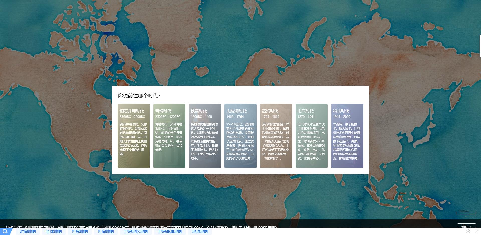The height and width of the screenshot is (235, 481).
Task: Click the 你想前往哪个时代? dialog heading
Action: pyautogui.click(x=139, y=96)
